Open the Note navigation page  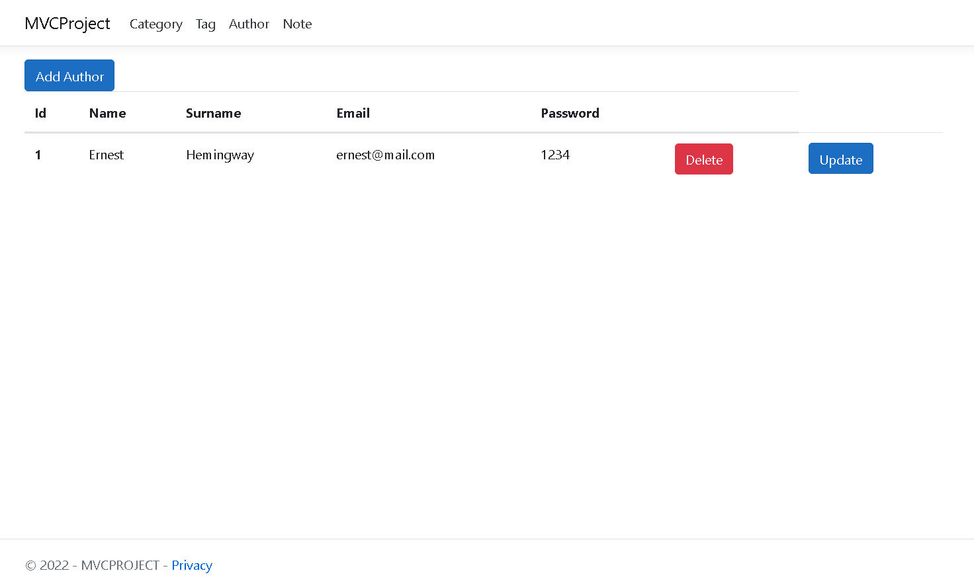click(x=297, y=24)
